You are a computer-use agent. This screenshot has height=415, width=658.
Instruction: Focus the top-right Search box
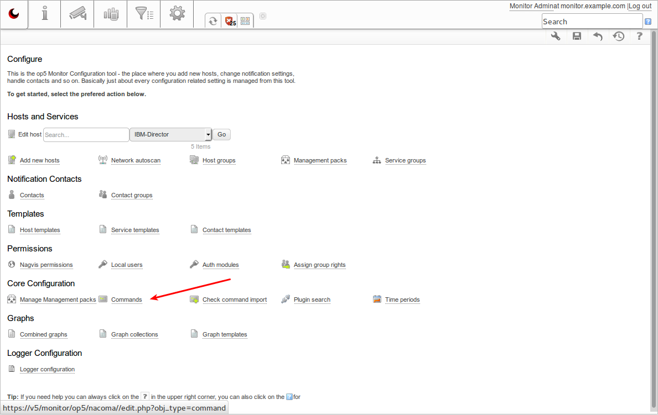pos(592,22)
